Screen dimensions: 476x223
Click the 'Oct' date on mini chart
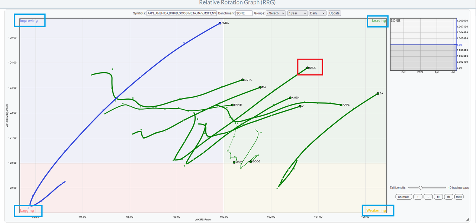pyautogui.click(x=403, y=72)
